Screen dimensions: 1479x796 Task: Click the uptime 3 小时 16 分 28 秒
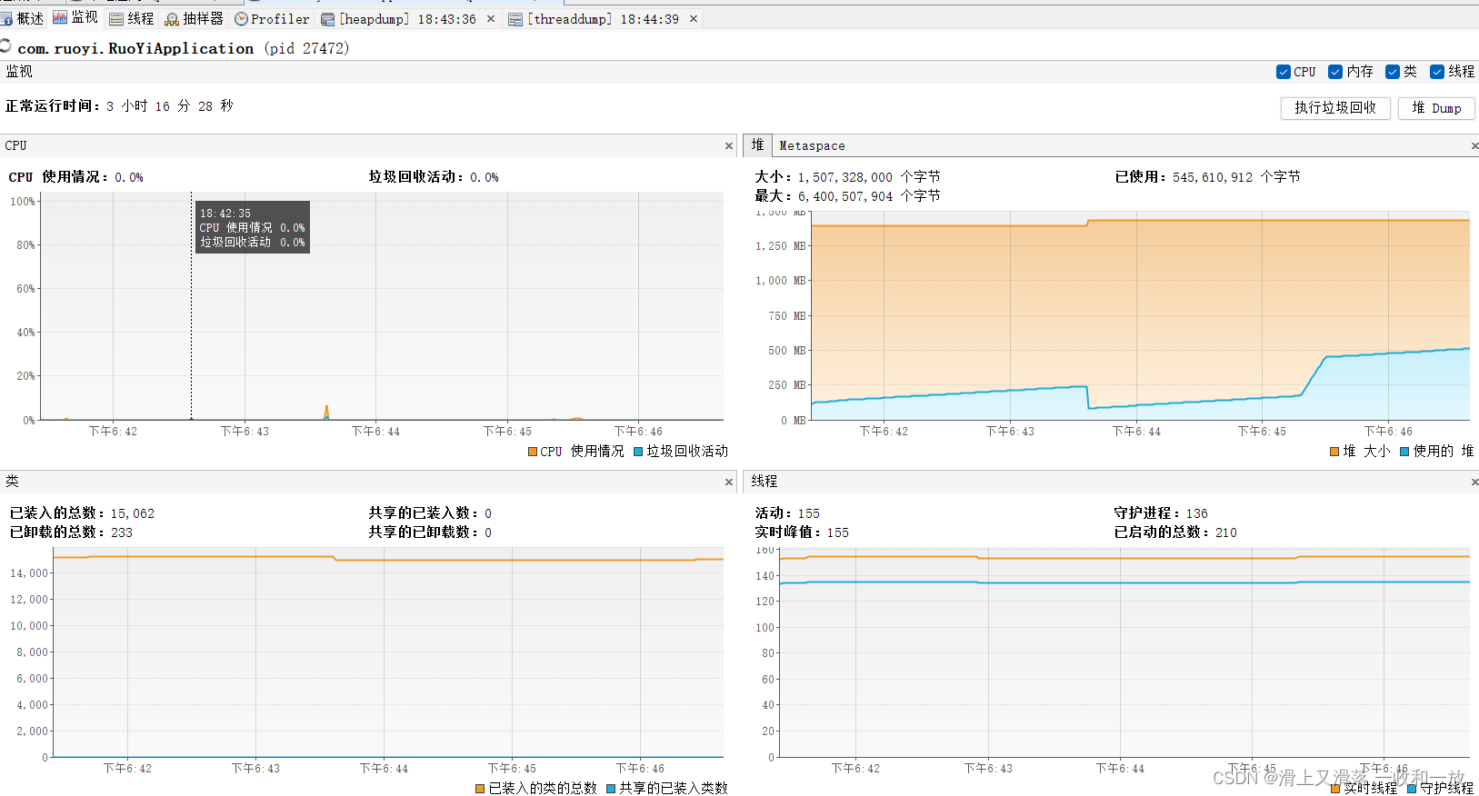tap(170, 106)
